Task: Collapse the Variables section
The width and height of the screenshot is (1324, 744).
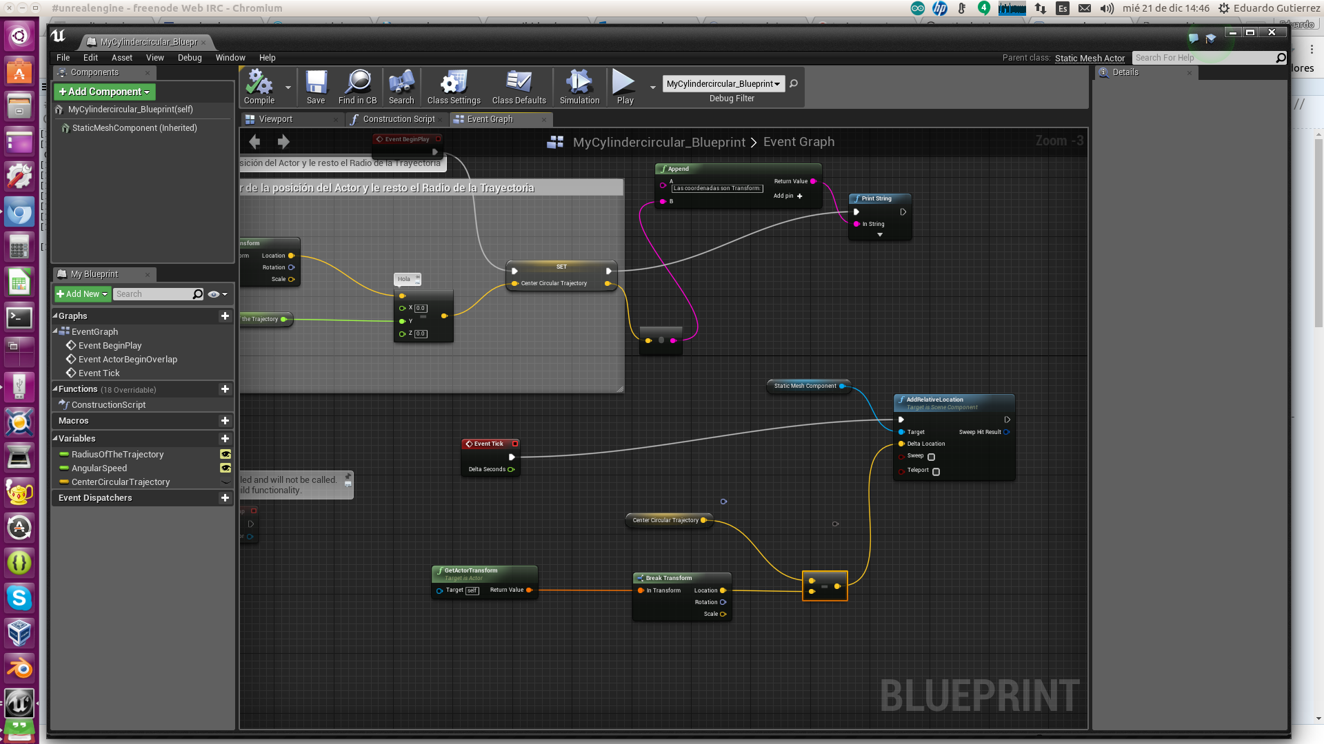Action: (55, 438)
